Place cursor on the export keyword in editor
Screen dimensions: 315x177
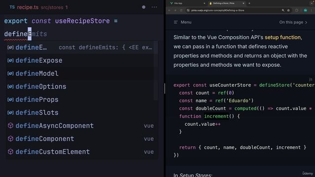tap(16, 21)
